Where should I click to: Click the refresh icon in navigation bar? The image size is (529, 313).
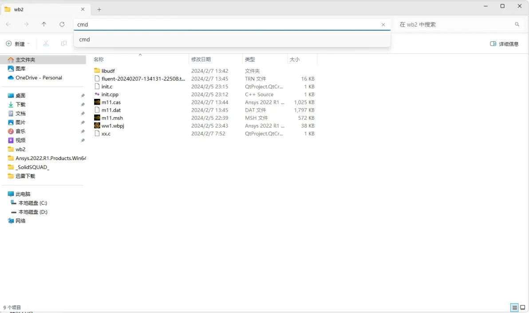coord(62,24)
